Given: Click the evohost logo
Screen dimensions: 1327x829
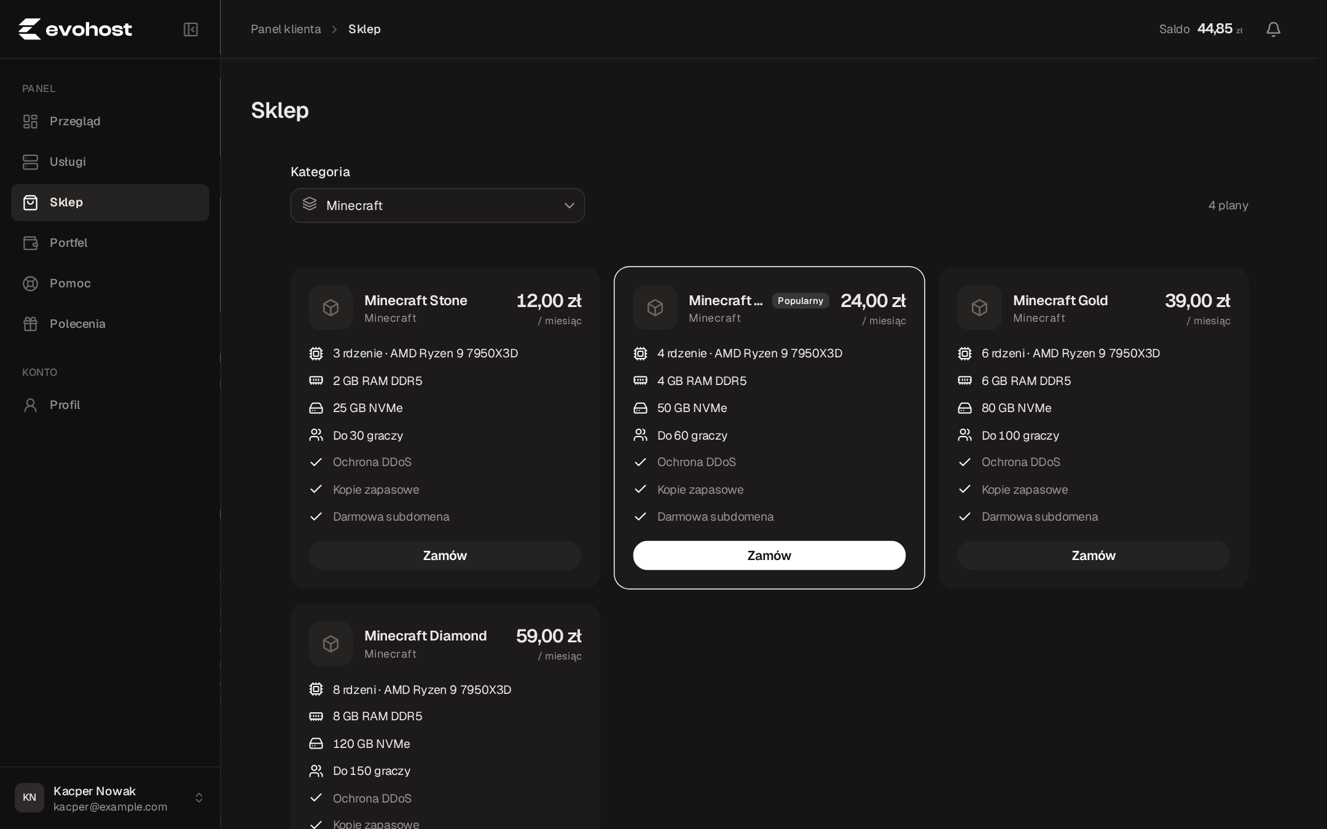Looking at the screenshot, I should pyautogui.click(x=75, y=29).
